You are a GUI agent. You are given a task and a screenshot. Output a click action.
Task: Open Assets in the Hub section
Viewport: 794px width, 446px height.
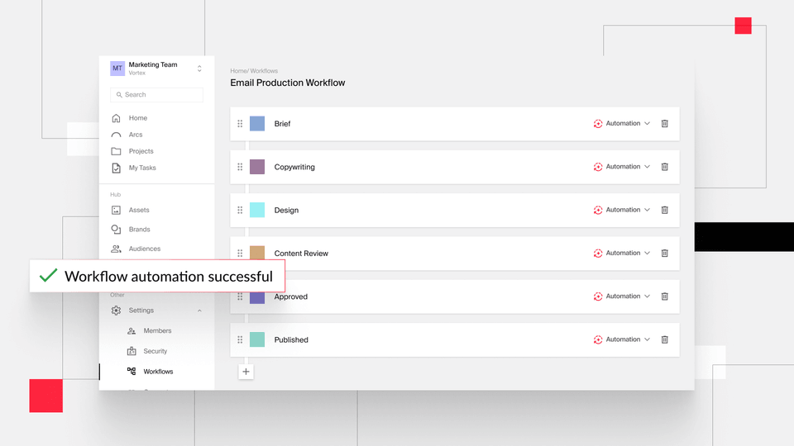pyautogui.click(x=139, y=210)
